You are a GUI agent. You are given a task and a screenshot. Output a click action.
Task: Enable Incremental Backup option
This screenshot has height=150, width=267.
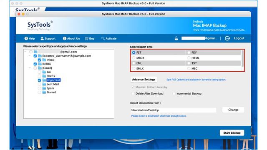[x=174, y=93]
